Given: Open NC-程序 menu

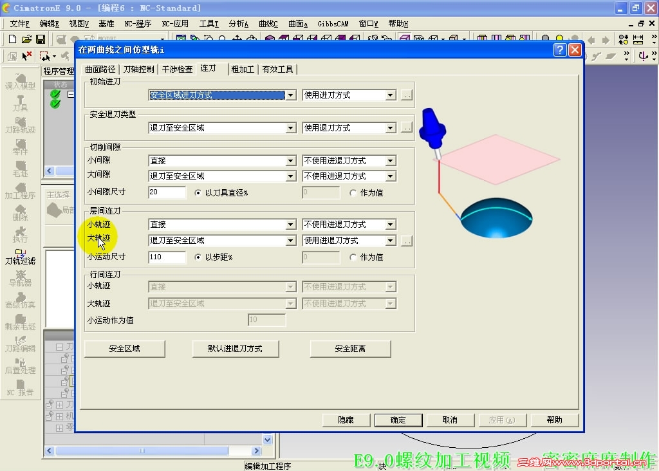Looking at the screenshot, I should [x=138, y=24].
